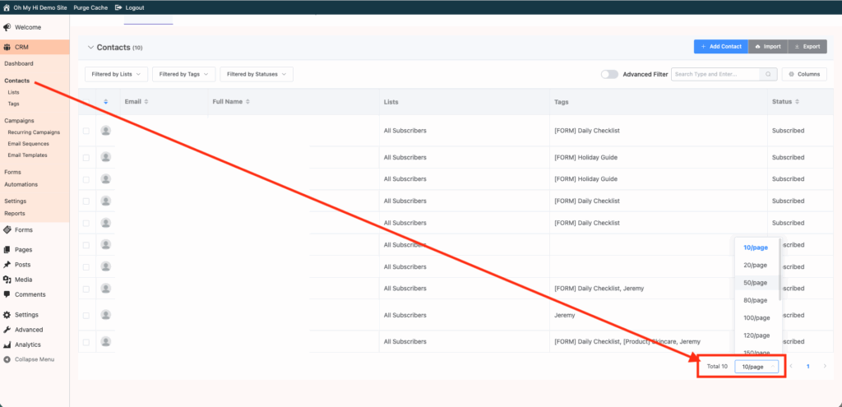Screen dimensions: 842x407
Task: Click the search magnifier icon
Action: click(768, 74)
